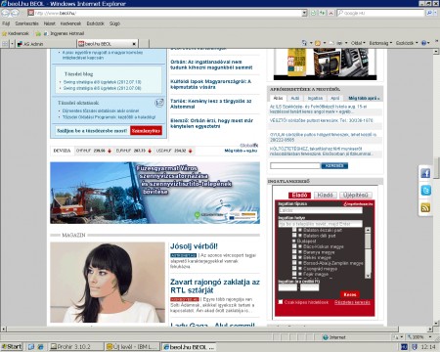Click the red Keres button in property search
The width and height of the screenshot is (440, 352).
[x=350, y=294]
